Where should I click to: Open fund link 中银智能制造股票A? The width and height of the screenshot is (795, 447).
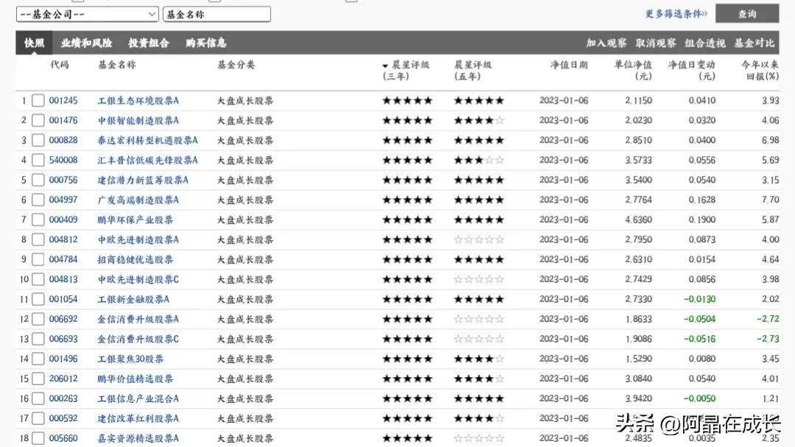(x=138, y=120)
